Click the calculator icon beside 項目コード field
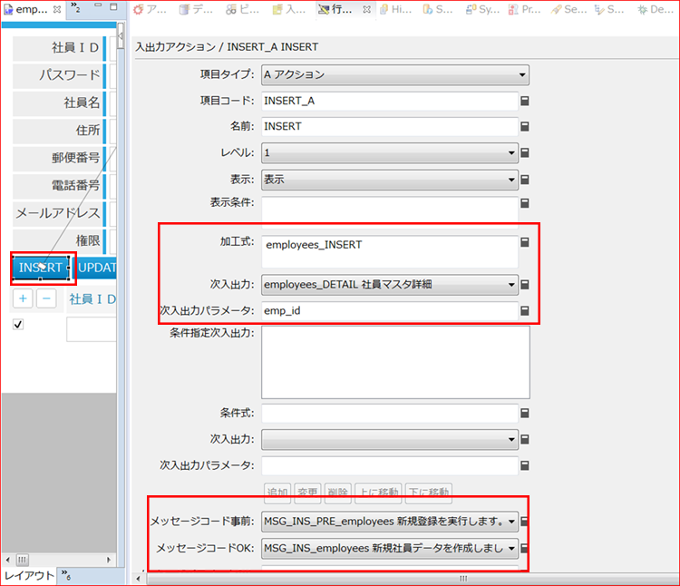The width and height of the screenshot is (680, 586). pos(524,101)
